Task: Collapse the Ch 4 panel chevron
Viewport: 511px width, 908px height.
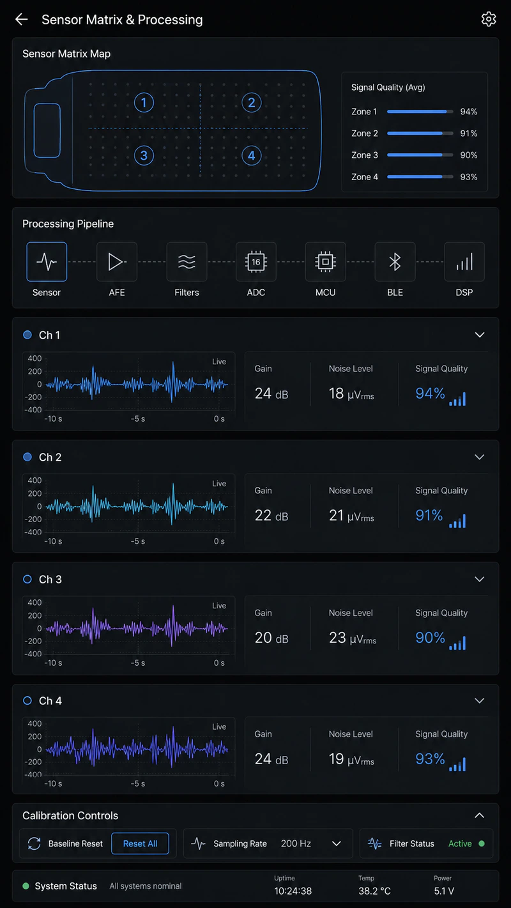Action: click(480, 700)
